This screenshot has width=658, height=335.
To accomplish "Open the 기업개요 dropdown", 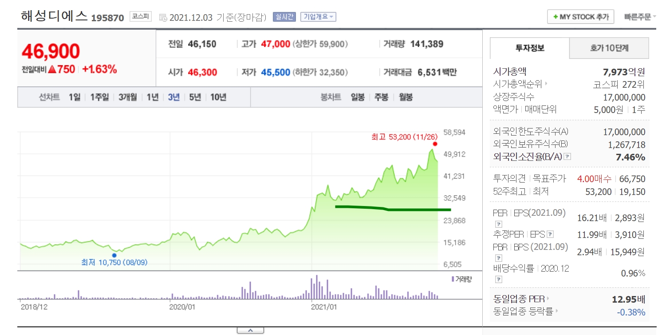I will coord(318,17).
